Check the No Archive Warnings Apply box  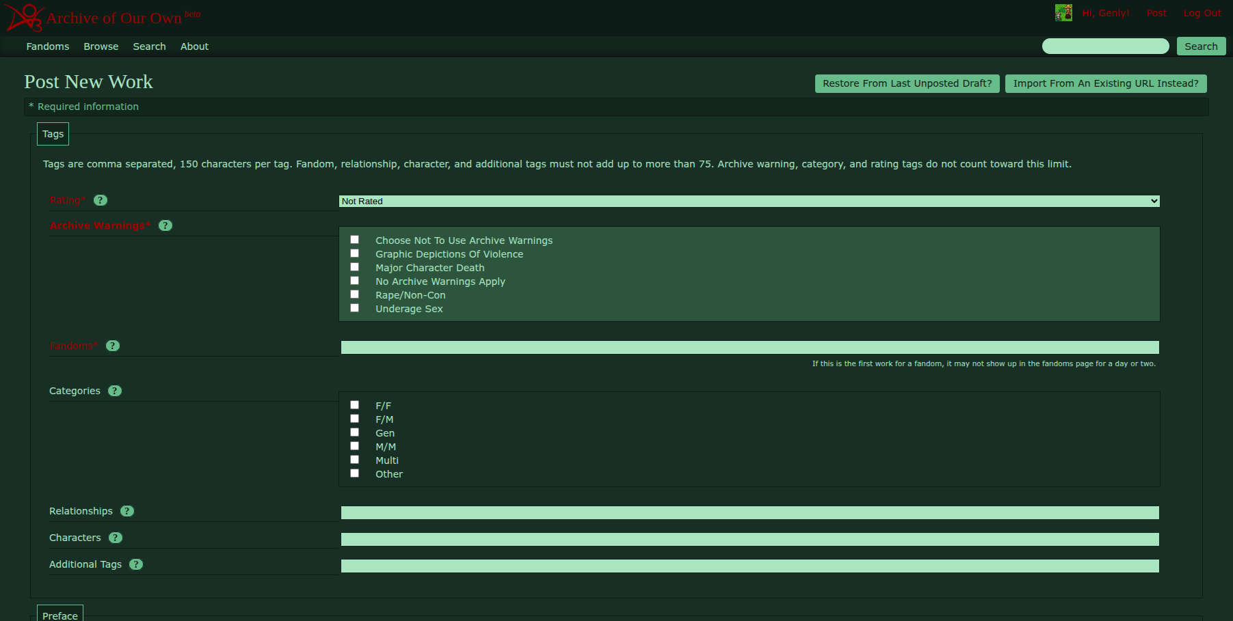354,281
